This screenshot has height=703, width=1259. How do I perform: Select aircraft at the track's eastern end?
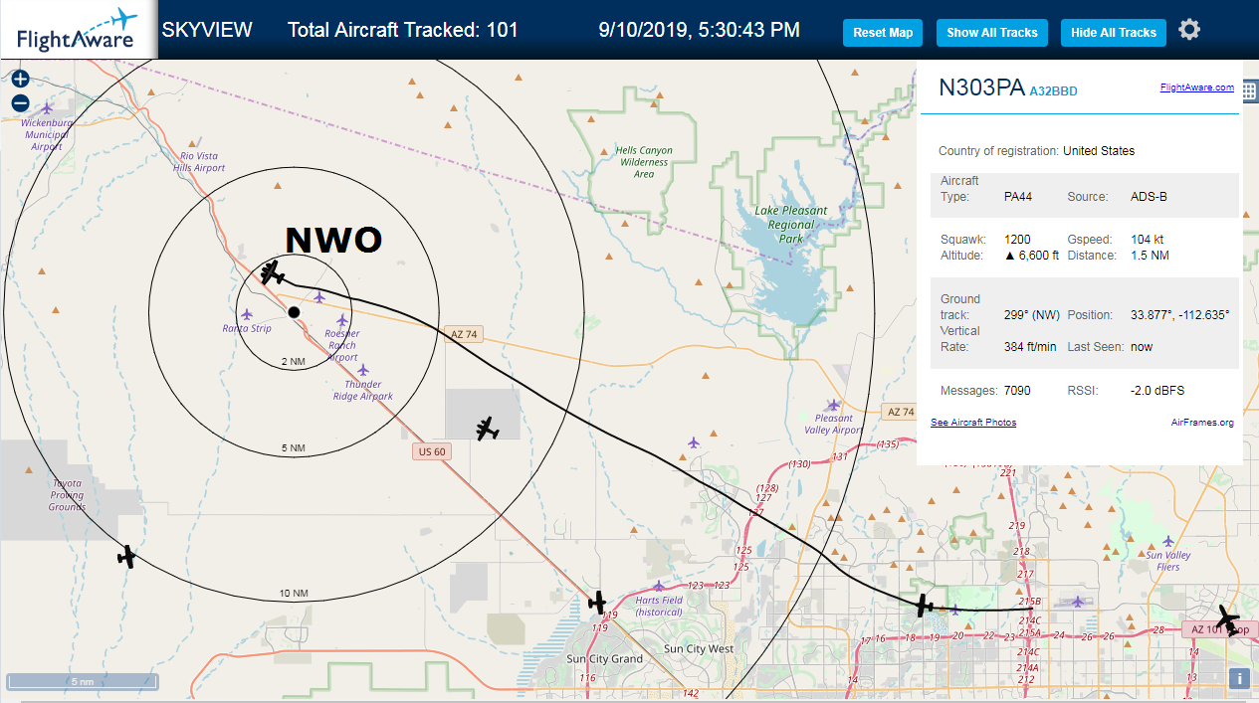point(925,605)
